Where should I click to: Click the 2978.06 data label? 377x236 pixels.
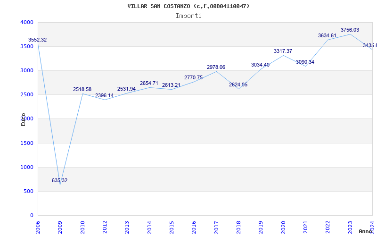click(216, 67)
